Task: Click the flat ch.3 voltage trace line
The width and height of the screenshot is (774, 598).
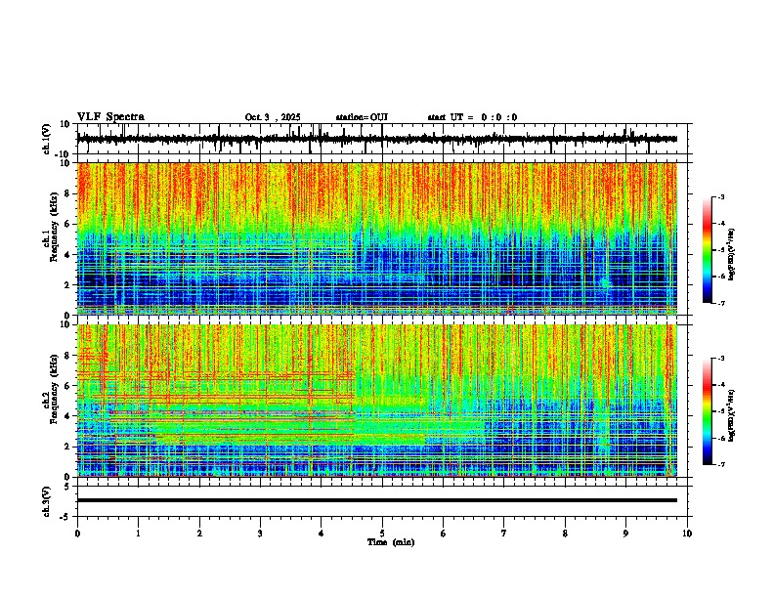Action: coord(377,500)
